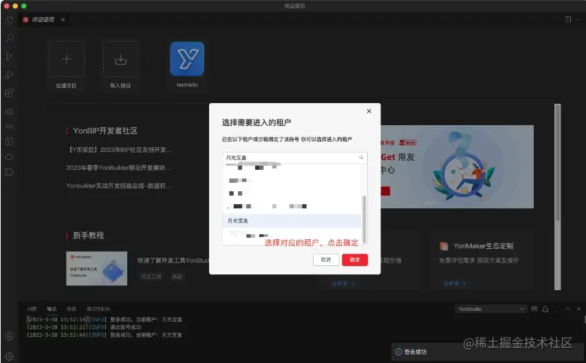The width and height of the screenshot is (586, 363).
Task: Click the tenant search box with 月光宝盒
Action: click(x=295, y=157)
